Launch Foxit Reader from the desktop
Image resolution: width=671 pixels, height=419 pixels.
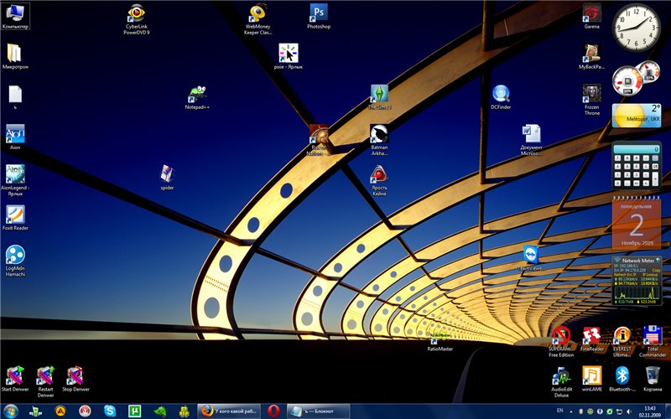pyautogui.click(x=15, y=215)
